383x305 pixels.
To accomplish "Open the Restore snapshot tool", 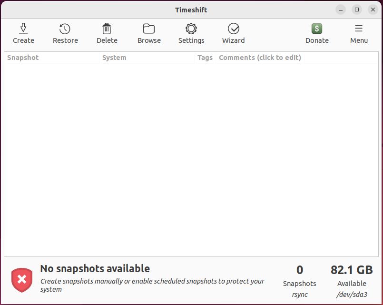I will tap(65, 29).
